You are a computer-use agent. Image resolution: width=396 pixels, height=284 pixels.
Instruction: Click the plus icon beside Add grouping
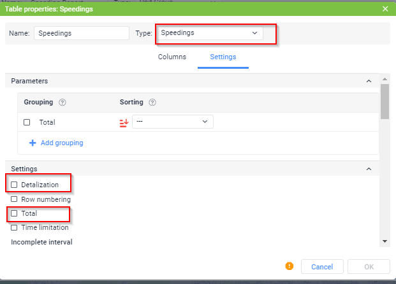coord(33,143)
